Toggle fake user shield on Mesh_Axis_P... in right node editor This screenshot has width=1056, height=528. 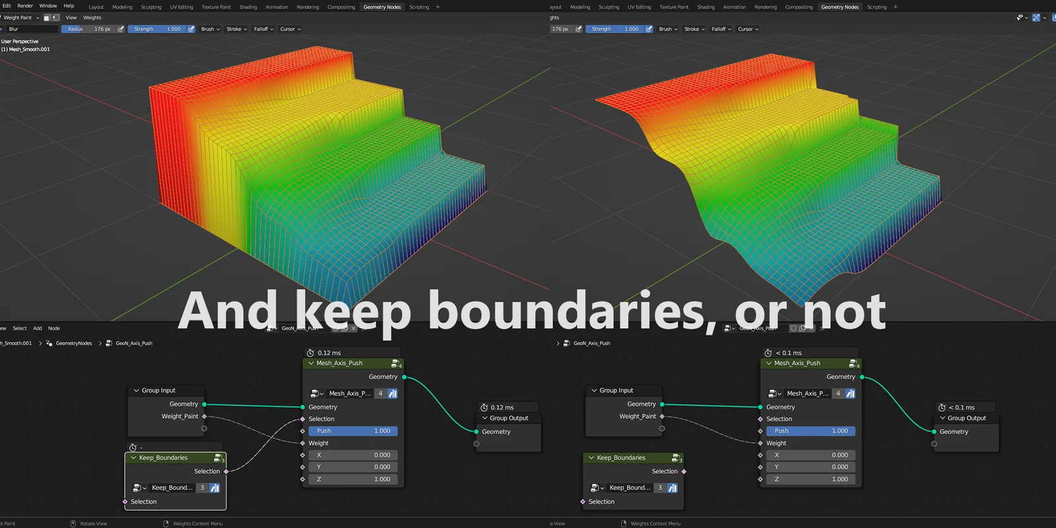pyautogui.click(x=850, y=393)
